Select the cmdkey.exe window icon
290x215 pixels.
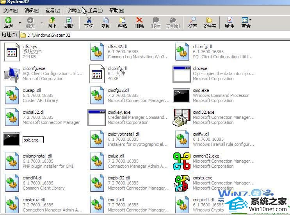click(x=97, y=118)
